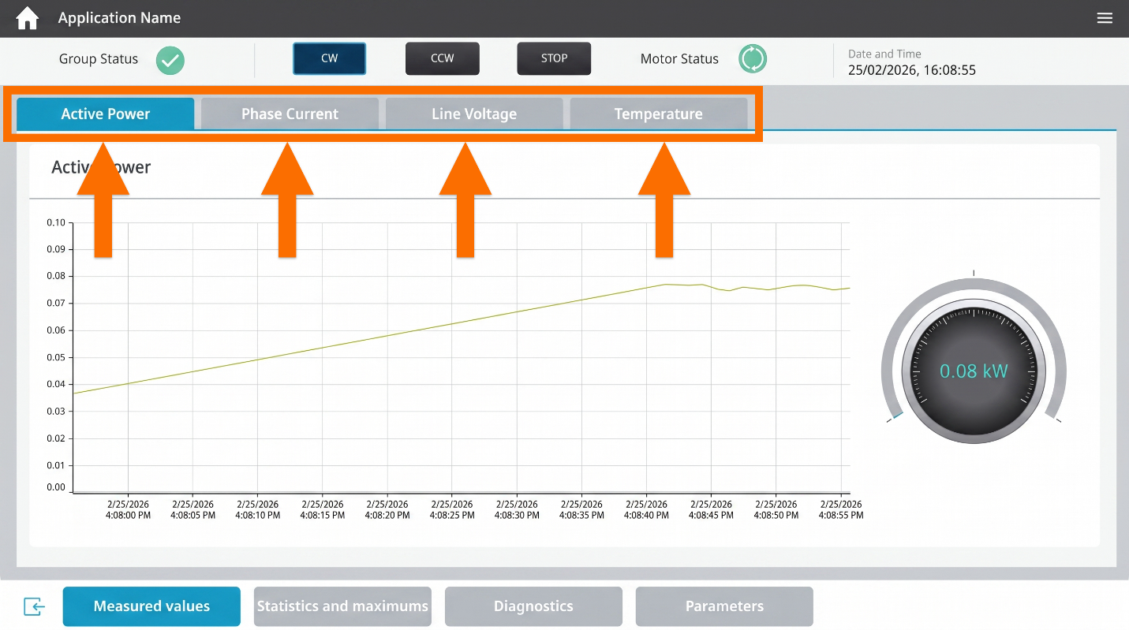Screen dimensions: 1129x630
Task: Click the 0.00 y-axis value
Action: pos(56,487)
